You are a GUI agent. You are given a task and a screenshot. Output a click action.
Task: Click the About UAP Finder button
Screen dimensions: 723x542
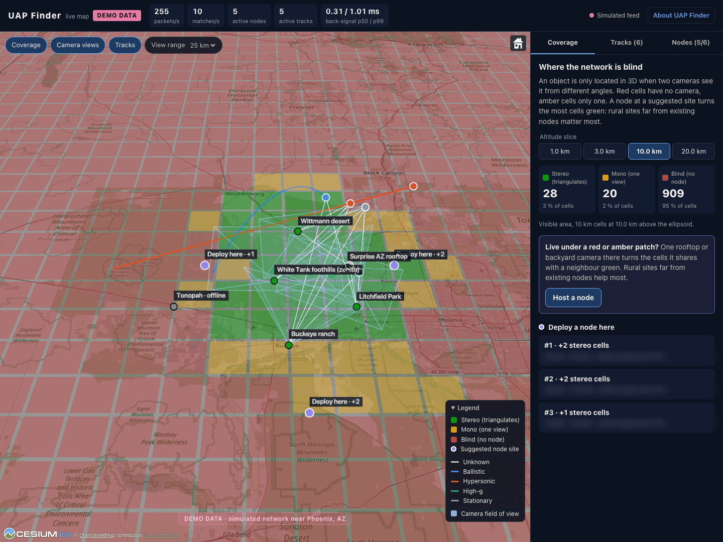click(x=681, y=16)
